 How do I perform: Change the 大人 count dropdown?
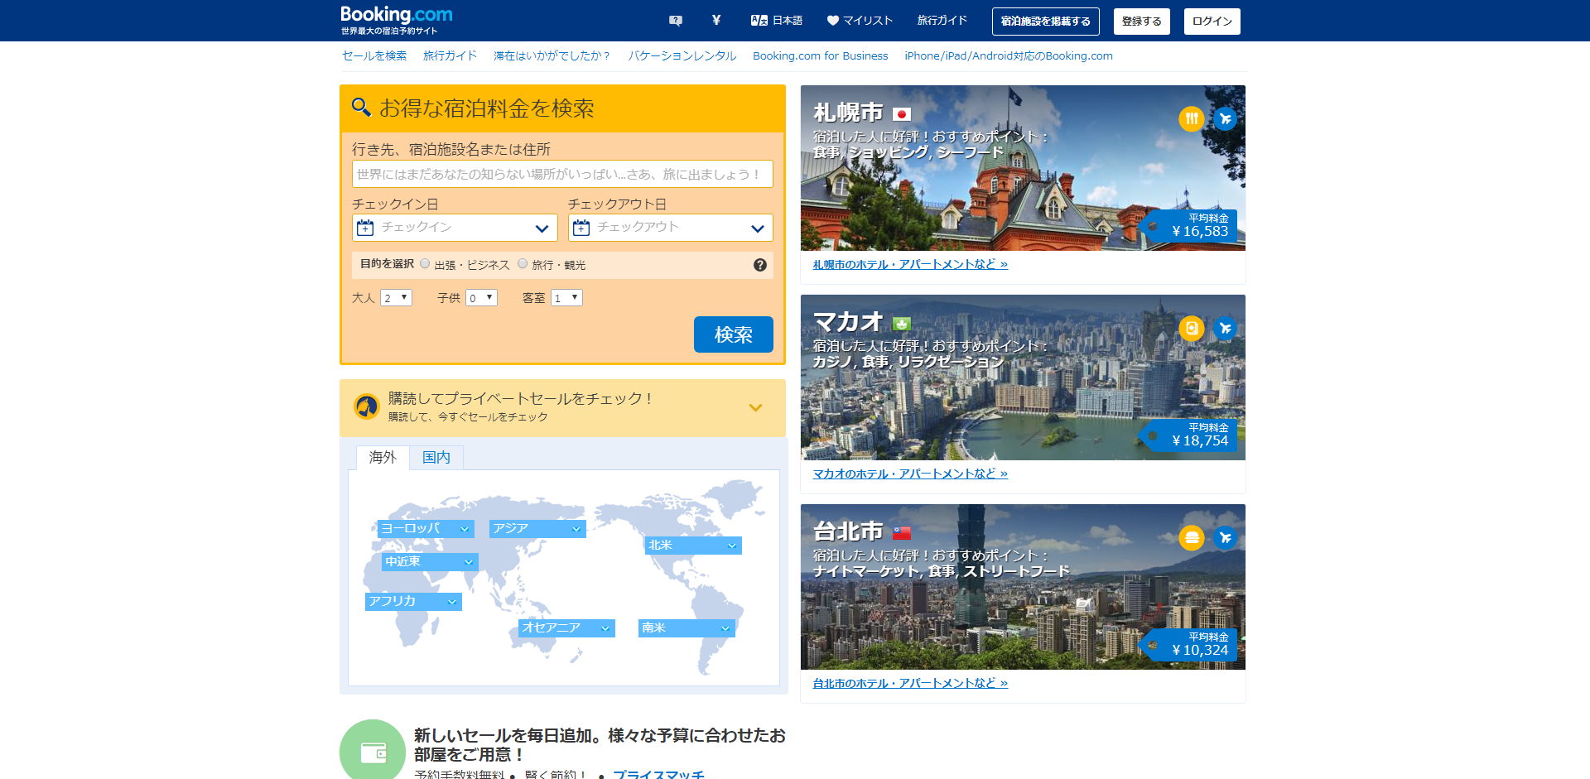click(396, 297)
